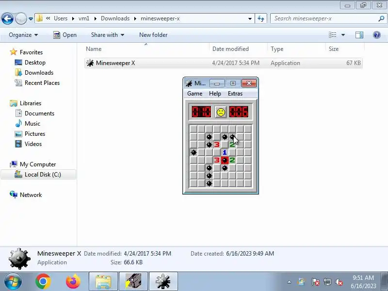
Task: Click the Forward navigation arrow
Action: click(21, 18)
